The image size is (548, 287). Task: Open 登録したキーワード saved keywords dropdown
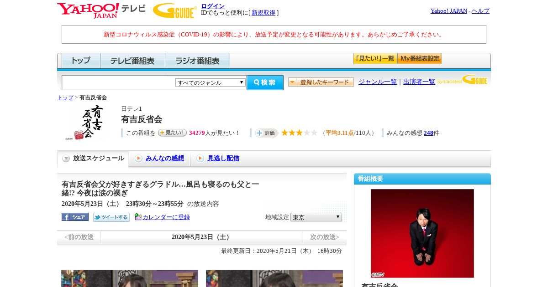(321, 82)
